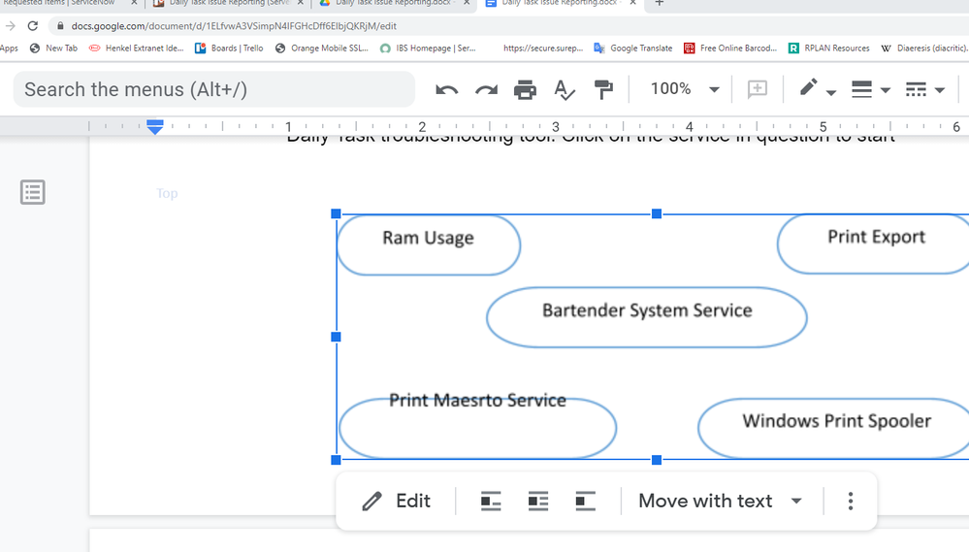Viewport: 969px width, 552px height.
Task: Select the border weight icon
Action: (x=861, y=89)
